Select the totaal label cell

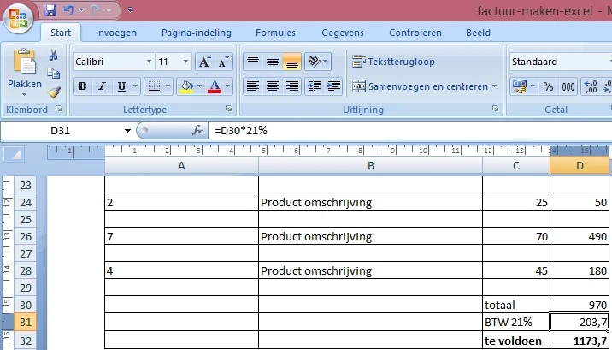(516, 305)
